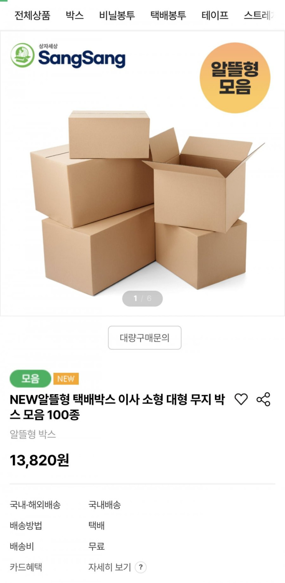Click the 대량구매문의 button
This screenshot has height=583, width=285.
[145, 338]
